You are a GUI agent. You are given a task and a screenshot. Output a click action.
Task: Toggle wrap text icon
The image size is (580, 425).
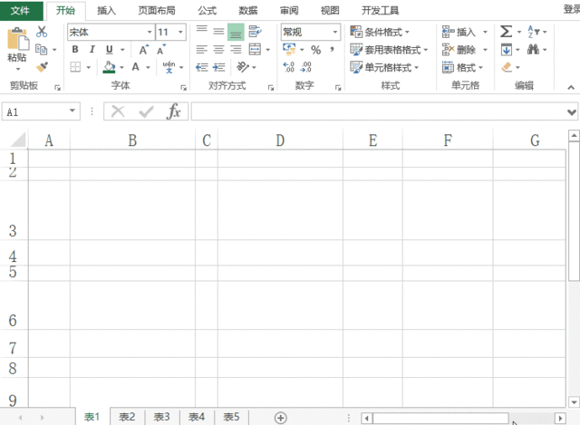pyautogui.click(x=256, y=32)
